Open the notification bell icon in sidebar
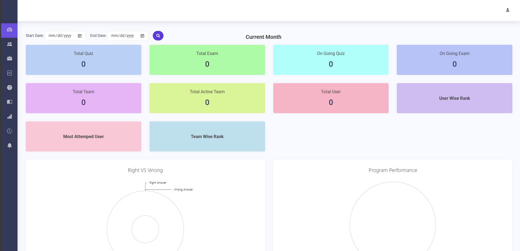Viewport: 520px width, 251px height. 10,145
